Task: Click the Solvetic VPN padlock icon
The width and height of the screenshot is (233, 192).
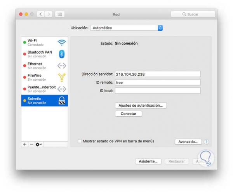Action: (x=62, y=100)
